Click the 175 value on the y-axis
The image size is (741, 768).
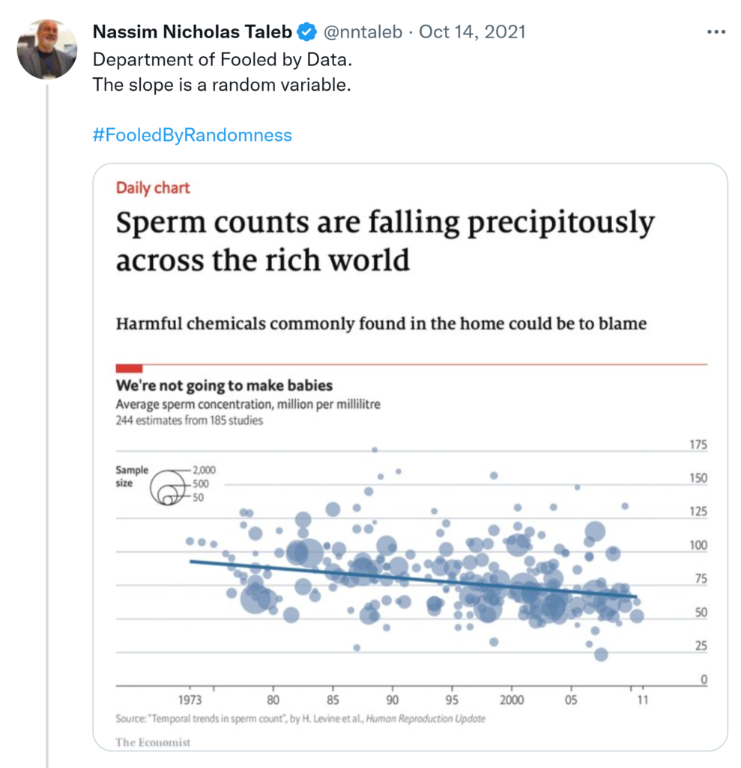pos(698,445)
